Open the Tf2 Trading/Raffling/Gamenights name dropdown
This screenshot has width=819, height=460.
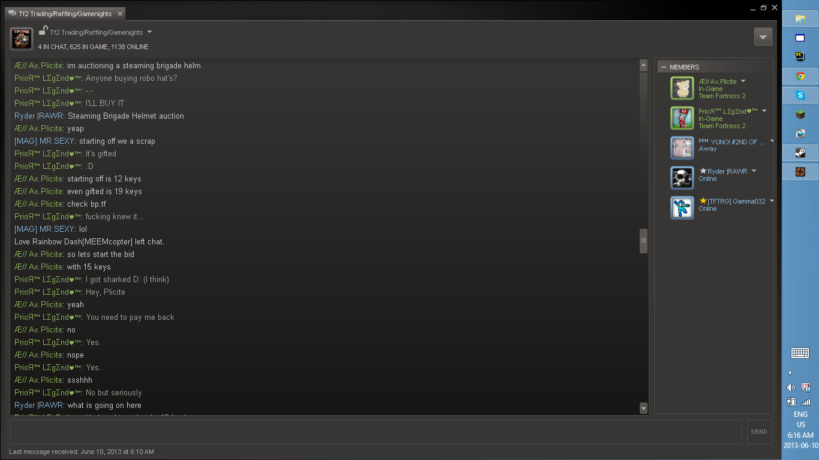(149, 32)
